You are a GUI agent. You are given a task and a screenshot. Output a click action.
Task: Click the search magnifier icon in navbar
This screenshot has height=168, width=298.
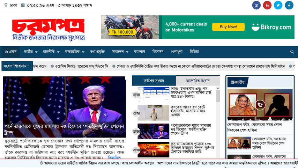pos(292,52)
